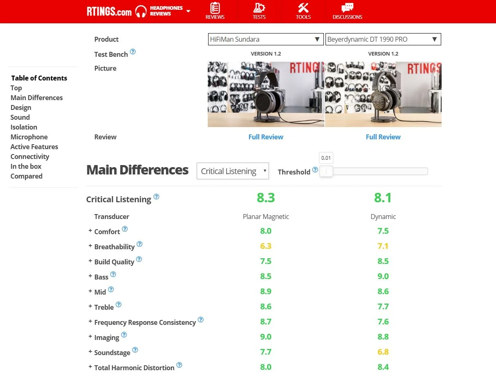Screen dimensions: 496x380
Task: Open Beyerdynamic DT 1990 PRO Full Review
Action: coord(383,137)
